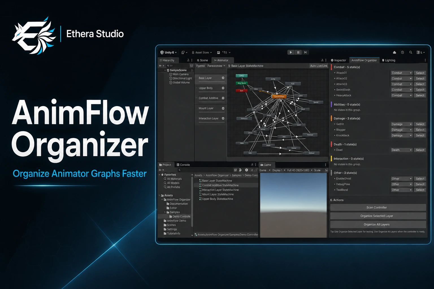Select Main Camera in Hierarchy

tap(179, 74)
